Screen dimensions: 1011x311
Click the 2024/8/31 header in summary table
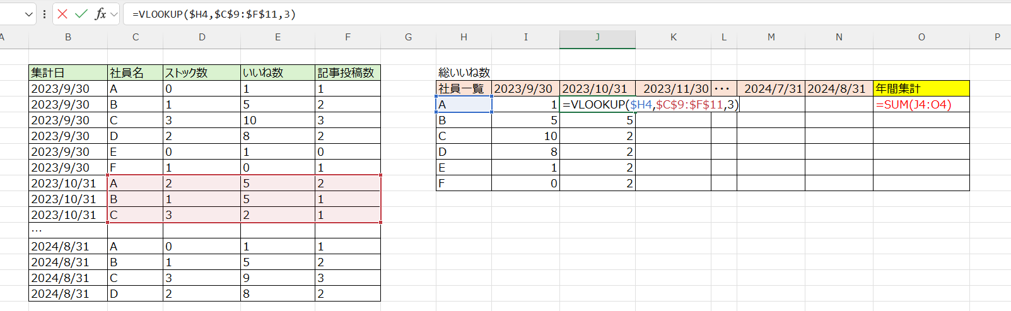tap(839, 88)
